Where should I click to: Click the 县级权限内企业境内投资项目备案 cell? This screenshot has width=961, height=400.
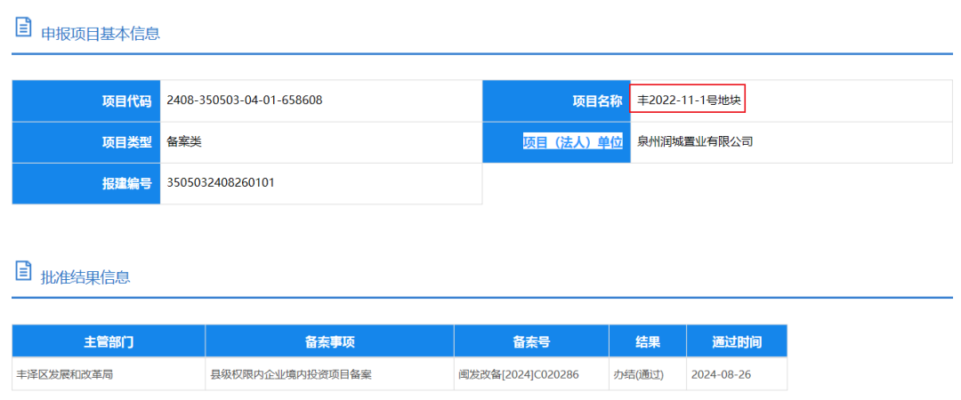click(x=330, y=374)
